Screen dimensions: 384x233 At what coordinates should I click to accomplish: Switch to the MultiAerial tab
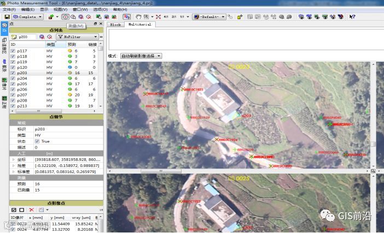[139, 25]
